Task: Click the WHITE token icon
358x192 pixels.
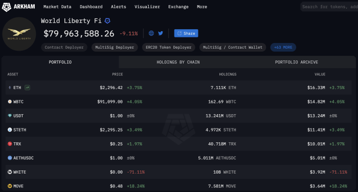Action: point(10,172)
